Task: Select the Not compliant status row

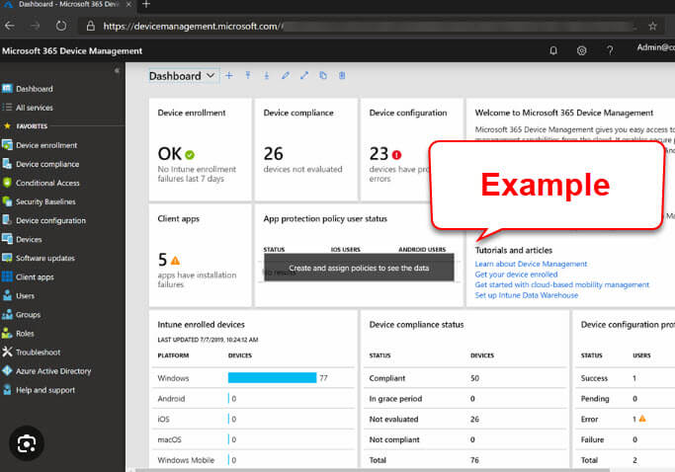Action: [x=464, y=439]
